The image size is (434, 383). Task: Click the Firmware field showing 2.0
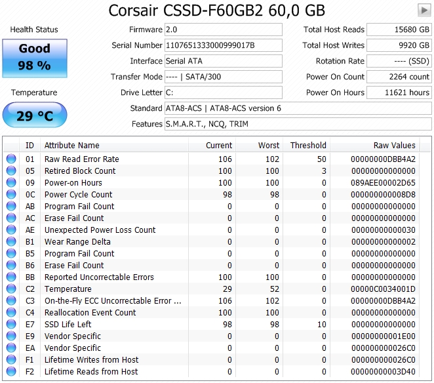point(224,30)
